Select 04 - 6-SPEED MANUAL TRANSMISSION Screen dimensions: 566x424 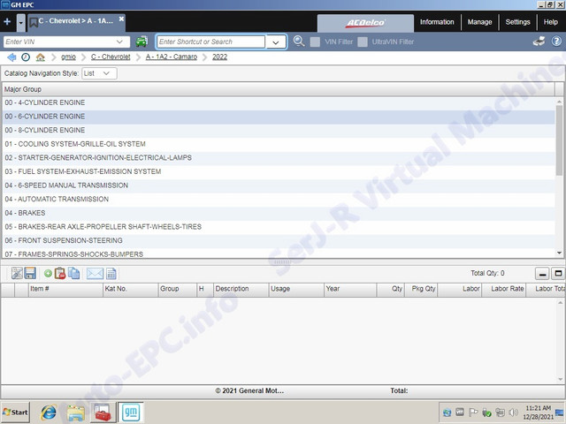pos(279,185)
